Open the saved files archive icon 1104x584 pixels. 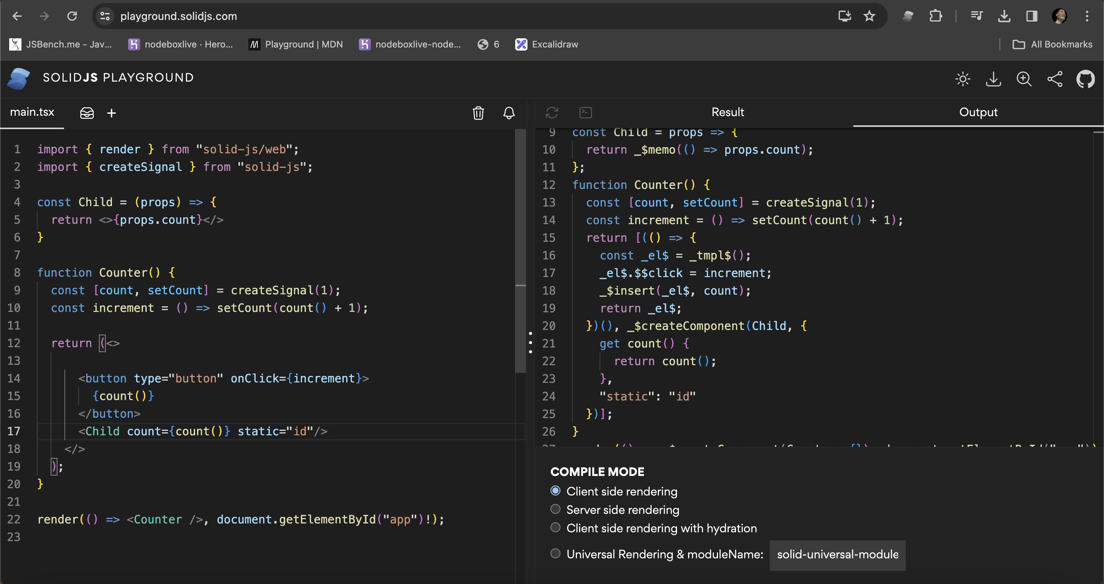pyautogui.click(x=87, y=113)
